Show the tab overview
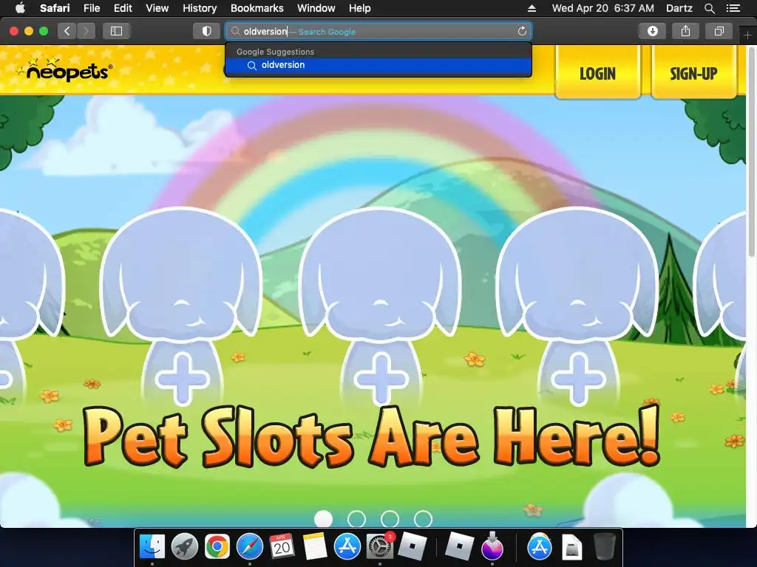Viewport: 757px width, 567px height. pyautogui.click(x=719, y=31)
